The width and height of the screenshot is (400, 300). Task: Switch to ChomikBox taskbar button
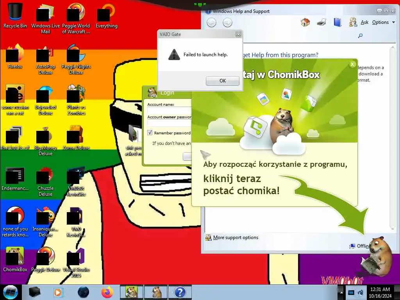click(132, 292)
